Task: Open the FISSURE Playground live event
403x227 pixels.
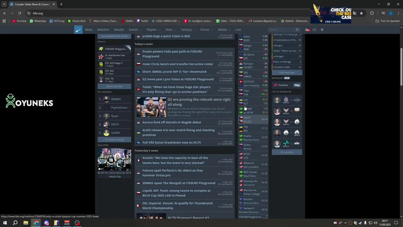Action: pos(114,49)
